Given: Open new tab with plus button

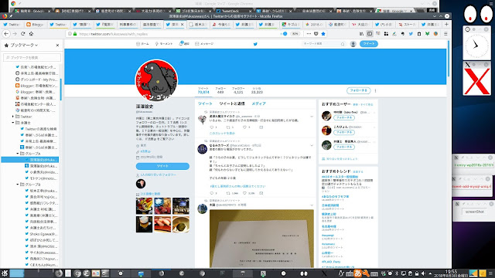Looking at the screenshot, I should pyautogui.click(x=446, y=24).
